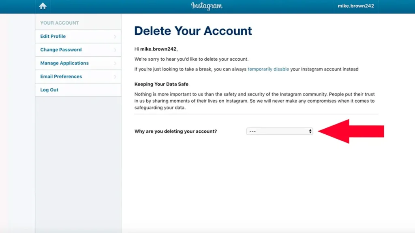Open Edit Profile settings
The height and width of the screenshot is (233, 415).
point(78,36)
